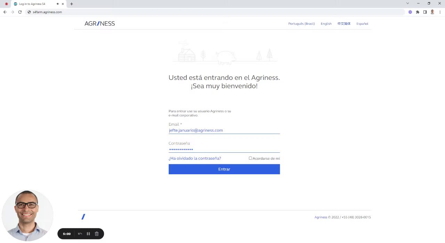The image size is (445, 243).
Task: Delete the recording with the trash icon
Action: (97, 234)
